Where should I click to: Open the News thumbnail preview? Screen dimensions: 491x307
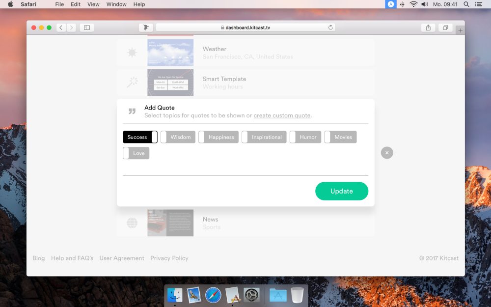[x=170, y=223]
